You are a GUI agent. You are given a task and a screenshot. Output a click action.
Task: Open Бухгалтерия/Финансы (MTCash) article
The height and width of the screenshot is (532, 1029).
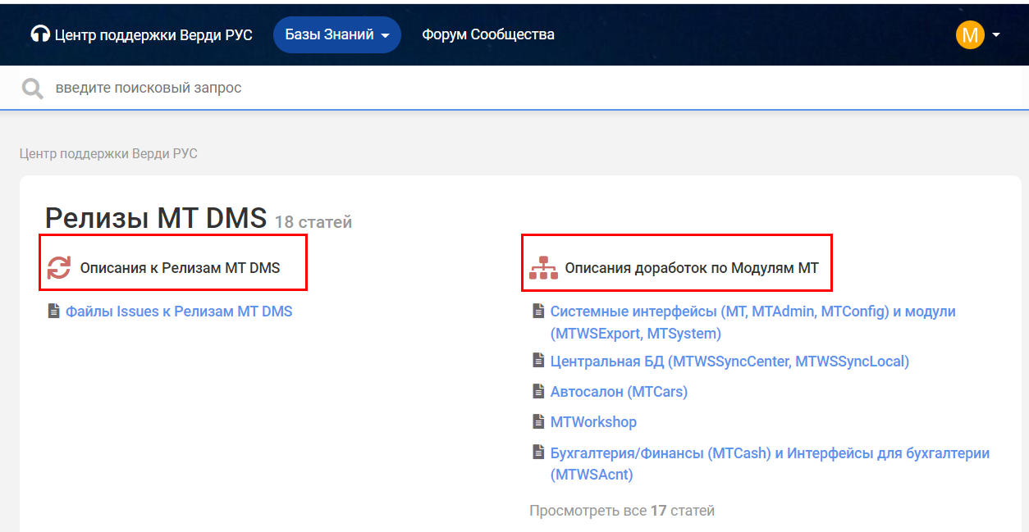(770, 453)
